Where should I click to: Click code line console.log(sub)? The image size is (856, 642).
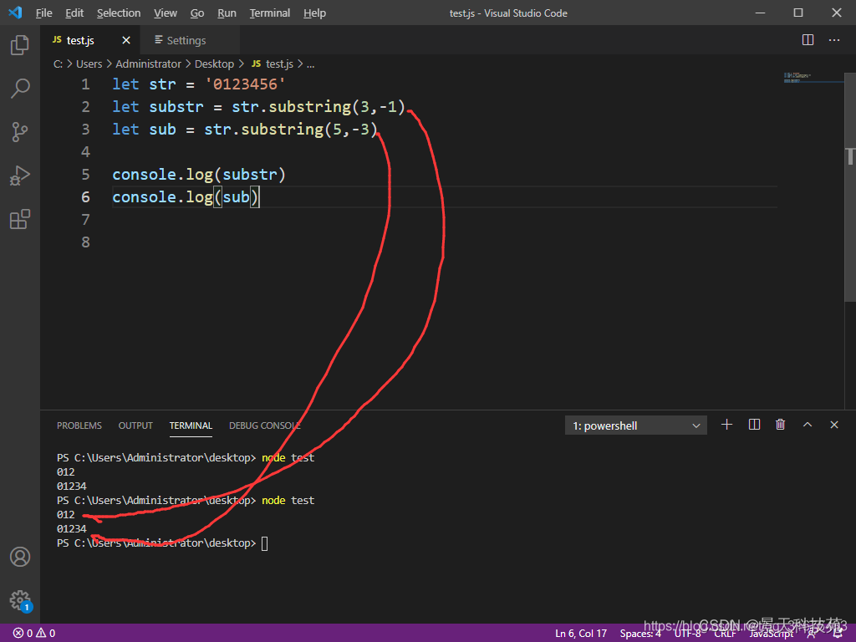[186, 196]
